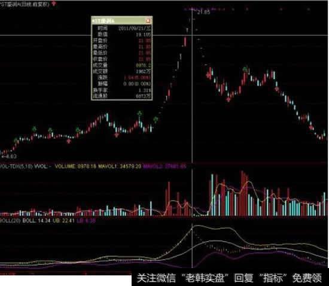Click the BOLL 14.24 value
Screen dimensions: 329x286
36,221
